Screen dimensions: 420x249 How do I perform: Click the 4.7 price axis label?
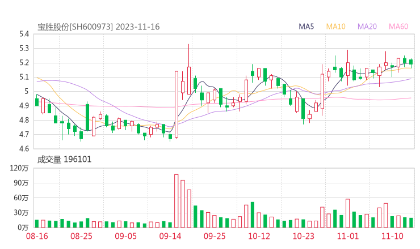pos(24,134)
